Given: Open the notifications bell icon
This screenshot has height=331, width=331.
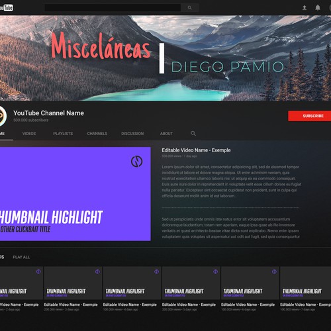Looking at the screenshot, I should point(318,8).
